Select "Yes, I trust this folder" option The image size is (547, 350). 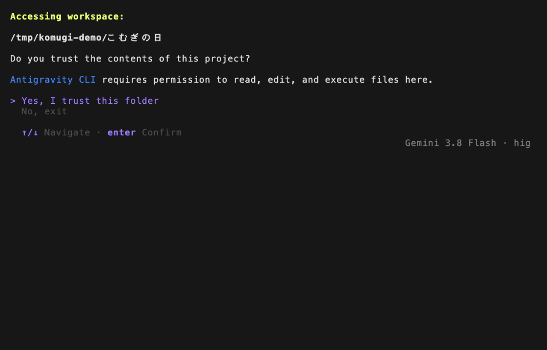click(x=90, y=101)
